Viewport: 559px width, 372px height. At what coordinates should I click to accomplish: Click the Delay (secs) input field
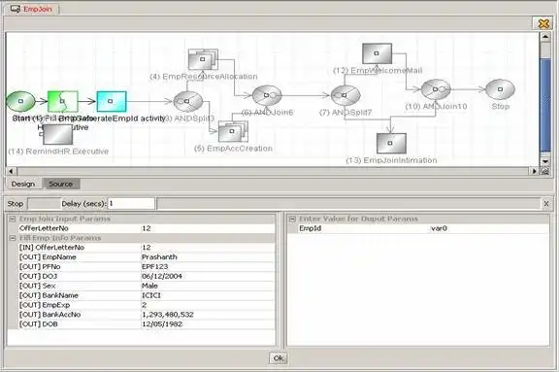click(131, 203)
